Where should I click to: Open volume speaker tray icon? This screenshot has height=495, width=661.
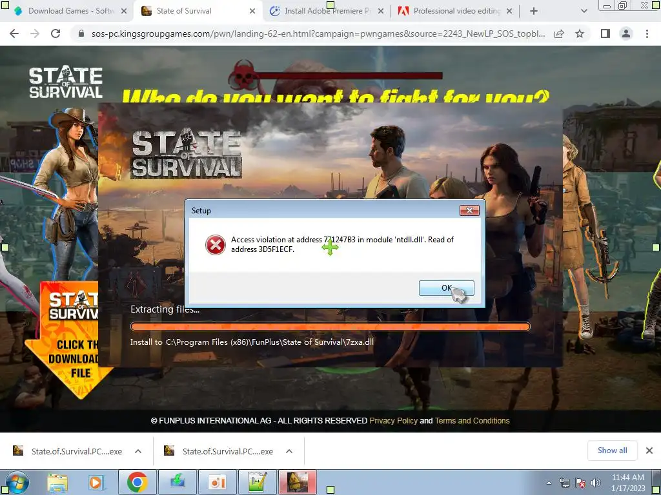595,483
